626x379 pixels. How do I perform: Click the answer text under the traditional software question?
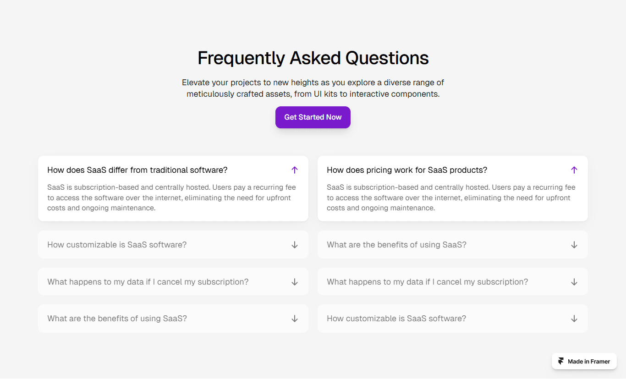172,198
